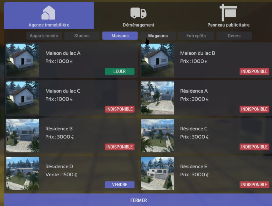Switch to the Divers tab
The height and width of the screenshot is (206, 272).
pos(234,36)
